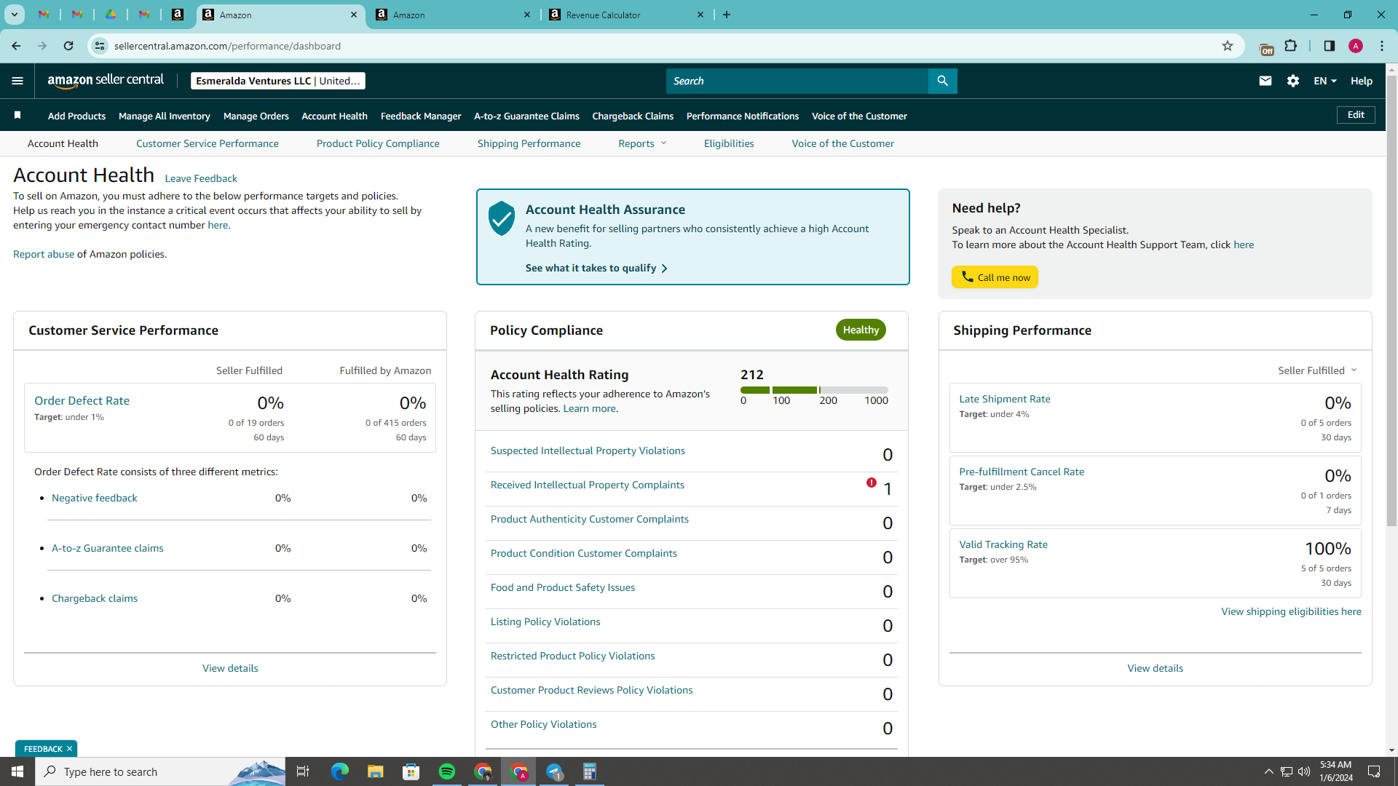Image resolution: width=1398 pixels, height=786 pixels.
Task: Click View shipping eligibilities here
Action: [x=1291, y=611]
